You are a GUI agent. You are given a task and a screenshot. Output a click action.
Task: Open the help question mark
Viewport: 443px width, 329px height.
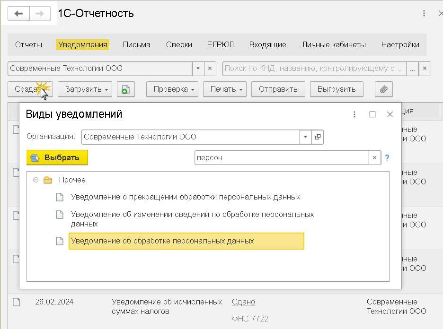387,157
